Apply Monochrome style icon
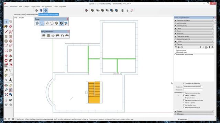 click(x=66, y=23)
